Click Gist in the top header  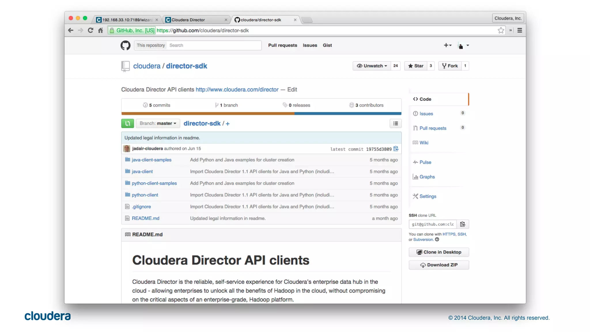tap(327, 45)
